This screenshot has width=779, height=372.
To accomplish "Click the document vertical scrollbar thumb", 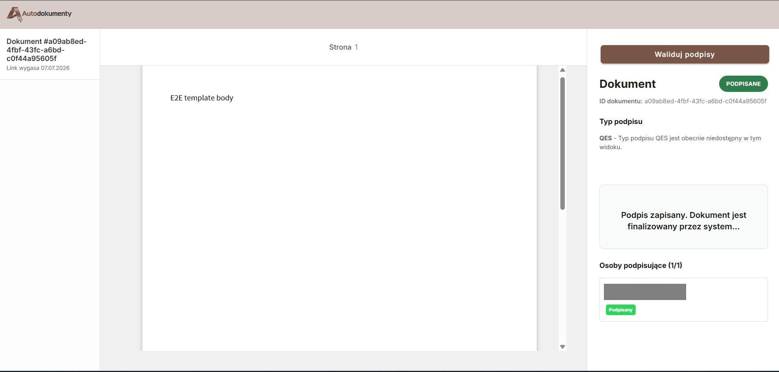I will pos(562,144).
